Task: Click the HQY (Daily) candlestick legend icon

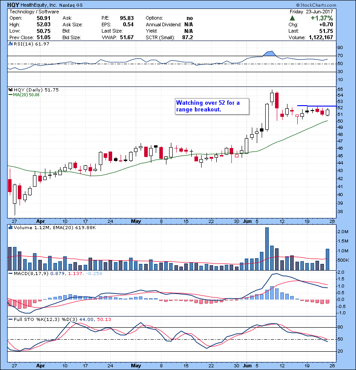Action: [x=11, y=90]
